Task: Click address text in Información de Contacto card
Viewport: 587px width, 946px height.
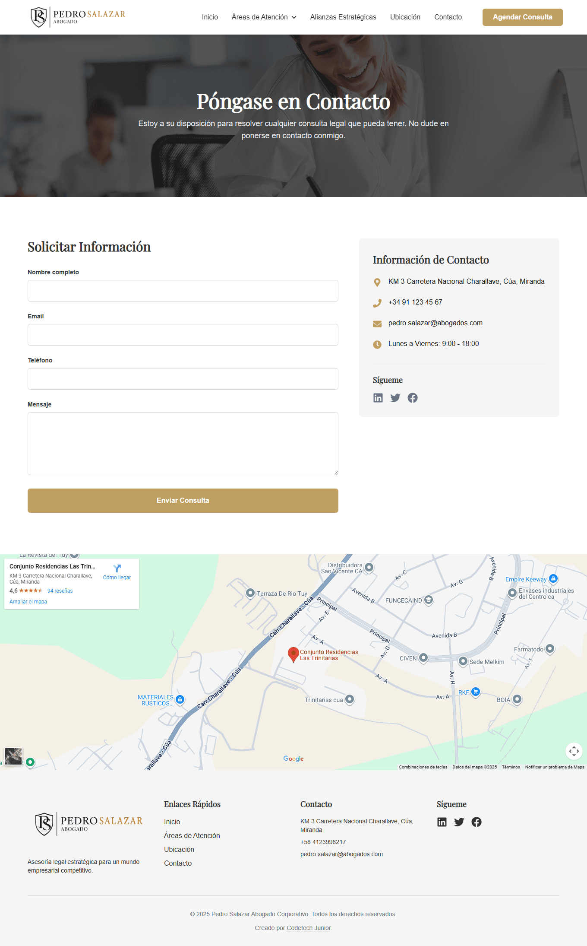Action: pyautogui.click(x=467, y=282)
